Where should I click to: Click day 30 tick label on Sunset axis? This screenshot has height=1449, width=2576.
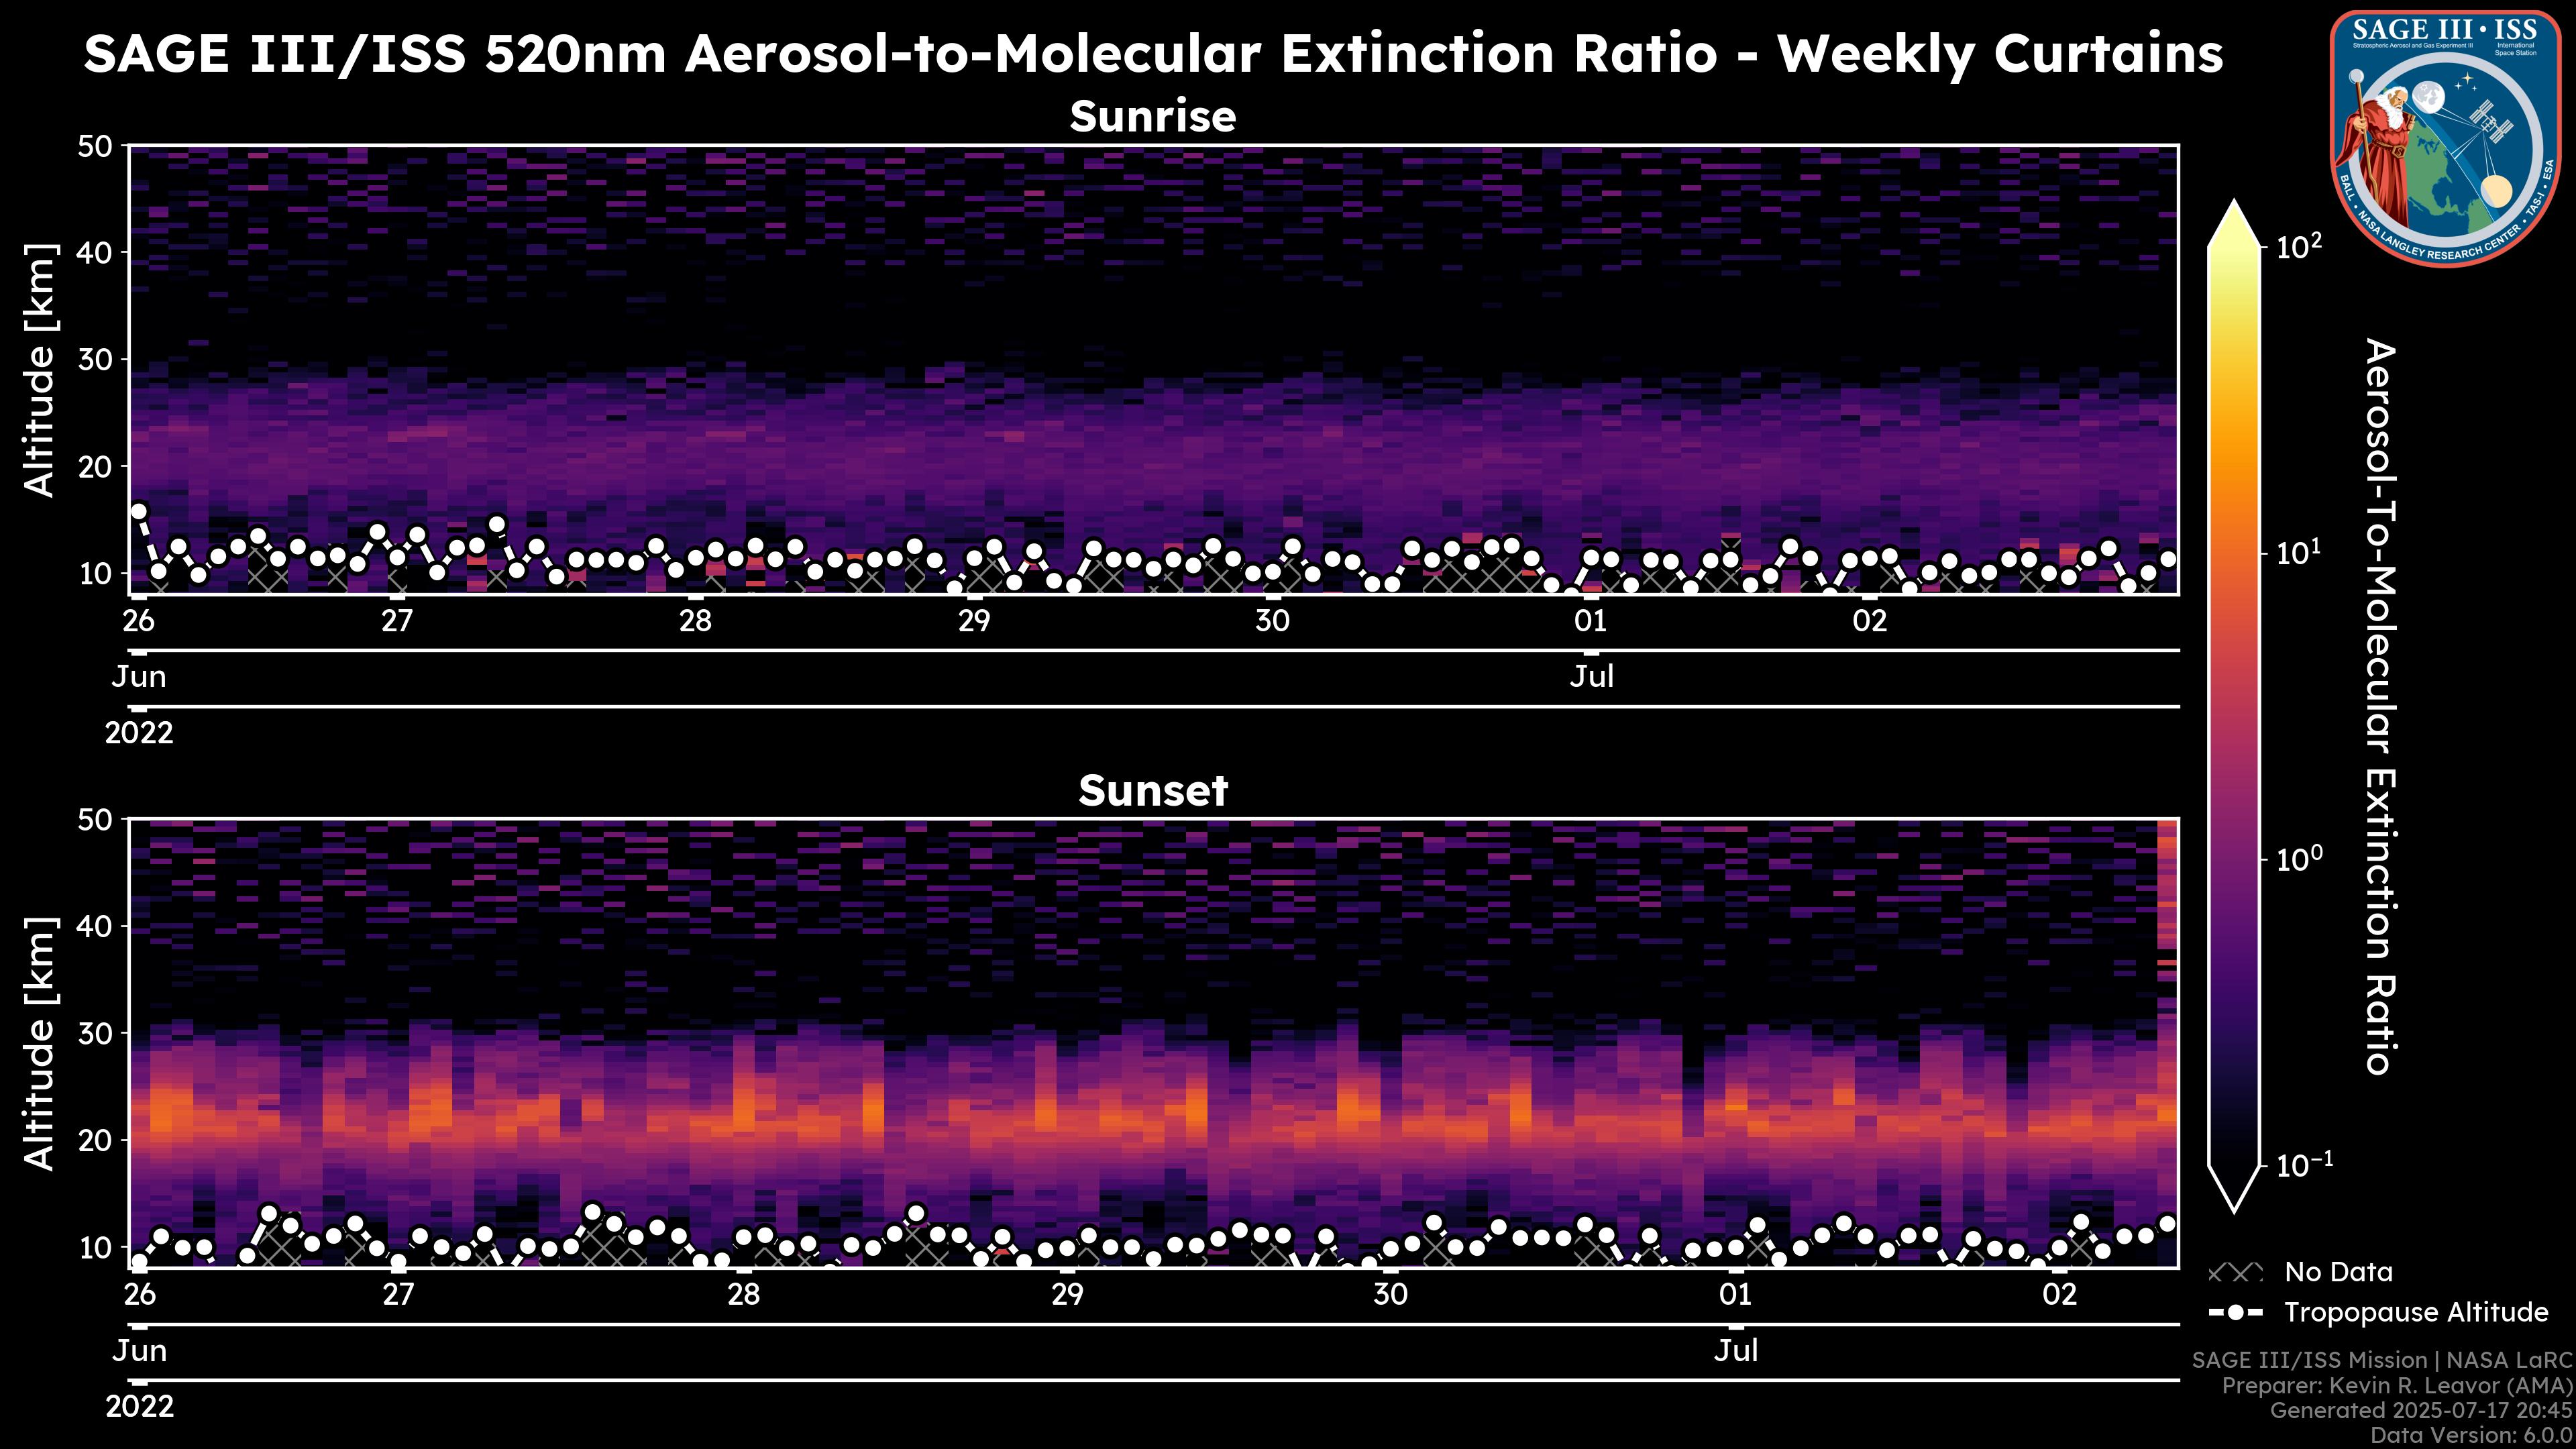tap(1390, 1295)
